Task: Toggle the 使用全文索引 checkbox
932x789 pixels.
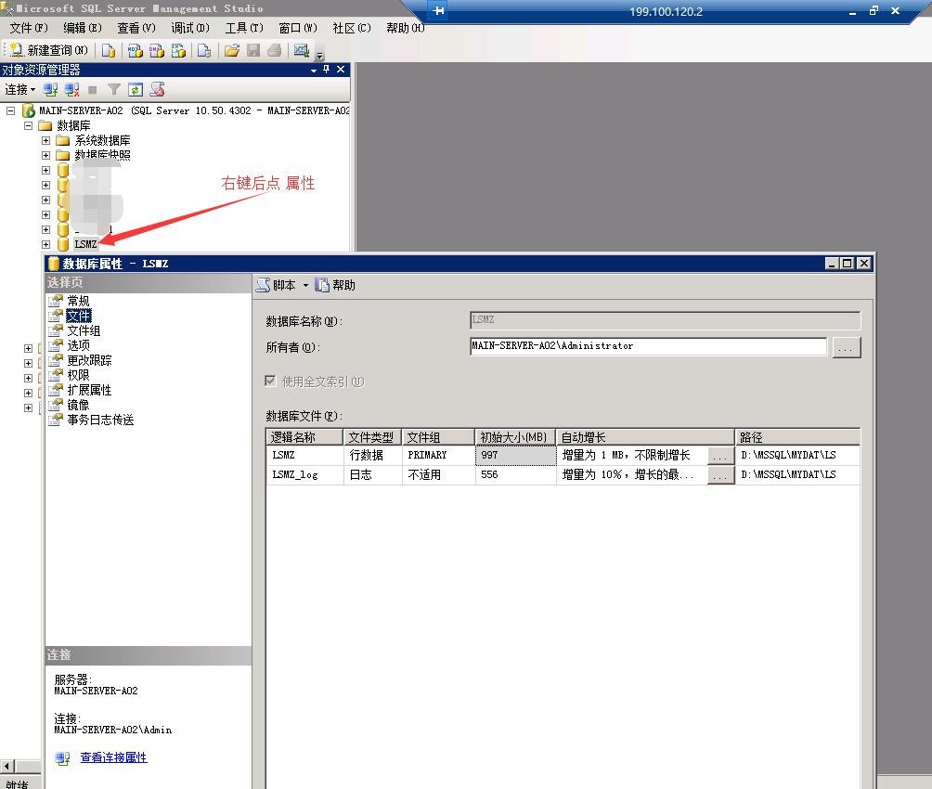Action: pos(270,382)
